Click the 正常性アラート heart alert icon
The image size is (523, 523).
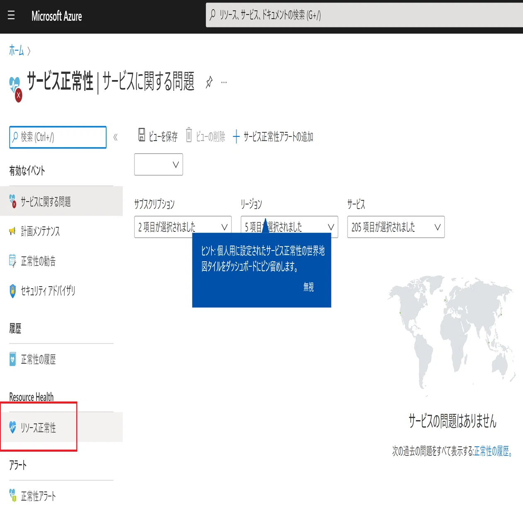coord(12,495)
